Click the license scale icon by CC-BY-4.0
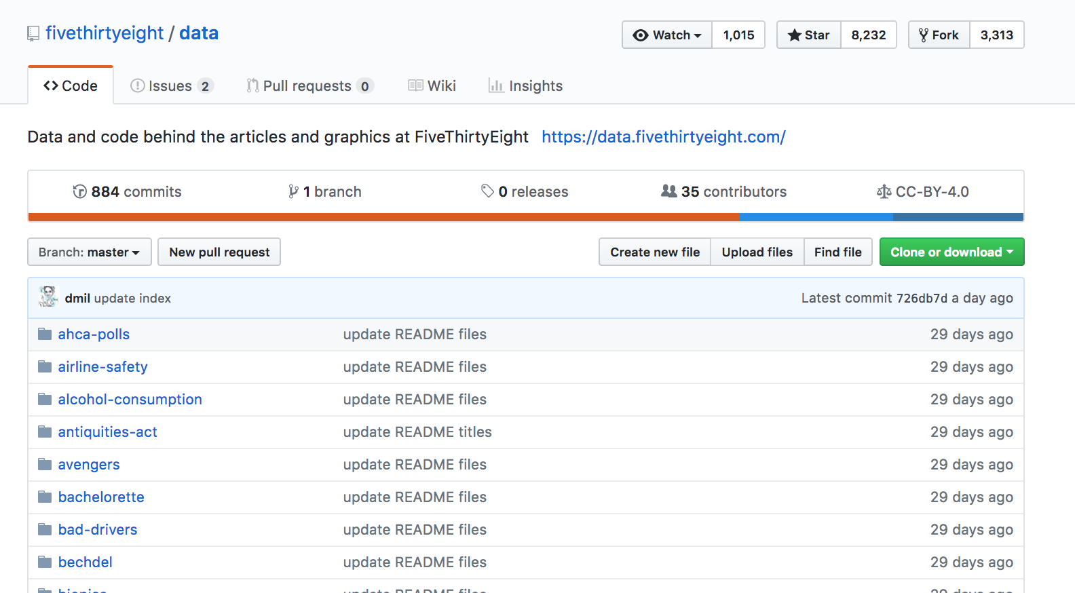The width and height of the screenshot is (1075, 593). click(884, 192)
